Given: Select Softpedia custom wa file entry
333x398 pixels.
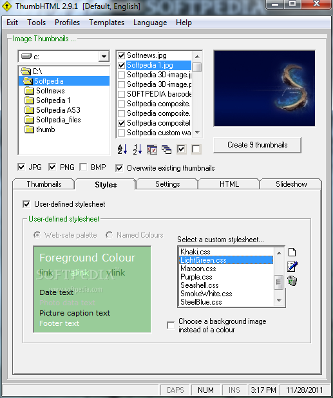Looking at the screenshot, I should [x=158, y=133].
